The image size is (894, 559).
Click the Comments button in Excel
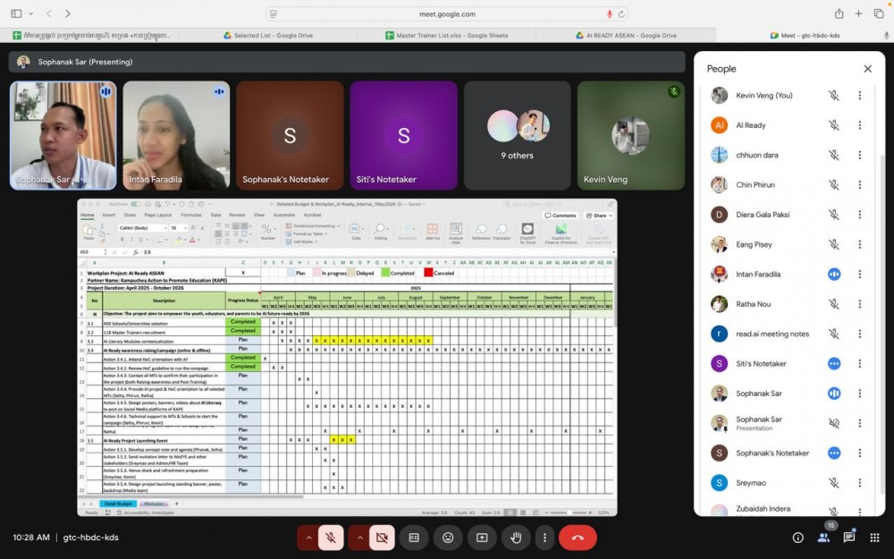tap(561, 216)
